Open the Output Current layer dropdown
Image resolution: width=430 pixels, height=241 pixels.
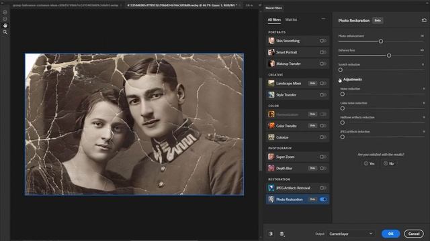pos(351,234)
